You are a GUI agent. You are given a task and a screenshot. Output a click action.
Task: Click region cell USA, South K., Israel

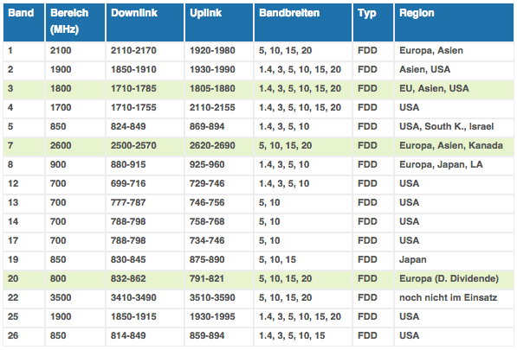[447, 126]
